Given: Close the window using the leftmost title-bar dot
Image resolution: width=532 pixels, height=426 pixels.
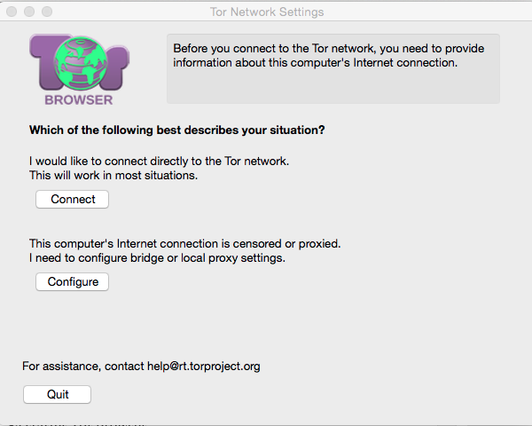Looking at the screenshot, I should tap(12, 12).
